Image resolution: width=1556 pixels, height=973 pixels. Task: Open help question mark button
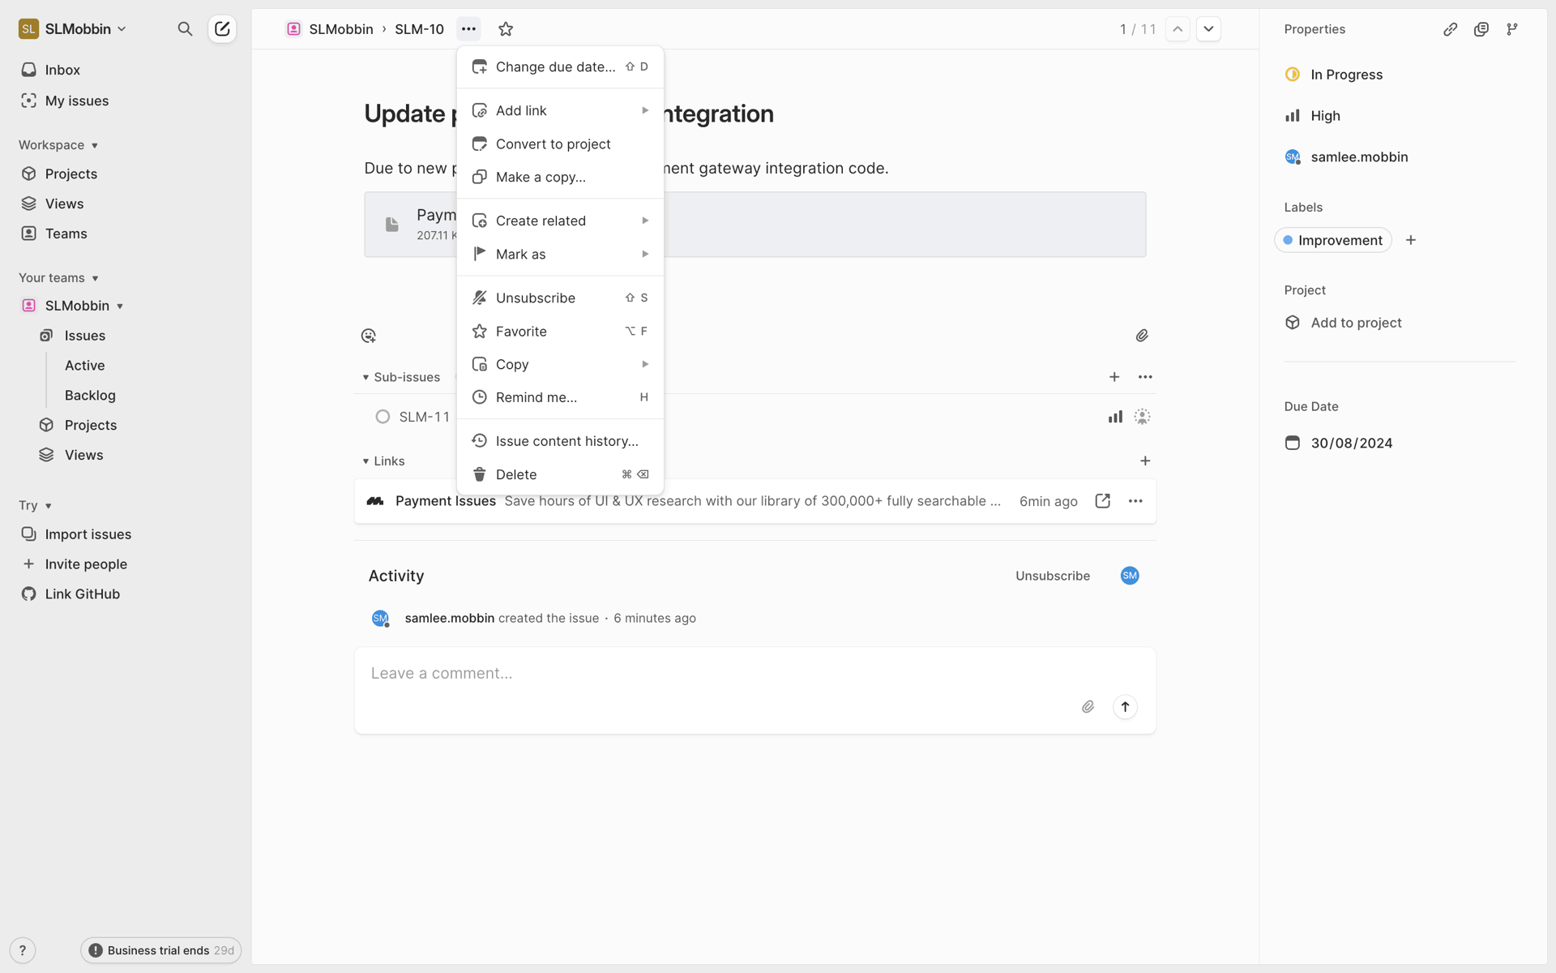pyautogui.click(x=23, y=950)
